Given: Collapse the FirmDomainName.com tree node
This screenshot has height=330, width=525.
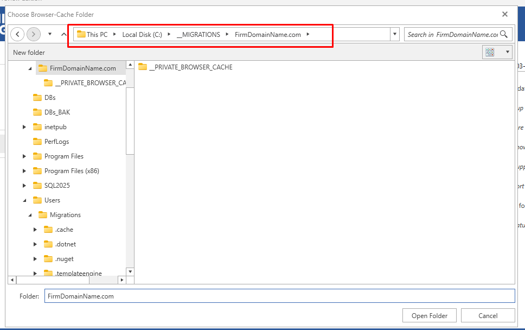Looking at the screenshot, I should click(30, 69).
